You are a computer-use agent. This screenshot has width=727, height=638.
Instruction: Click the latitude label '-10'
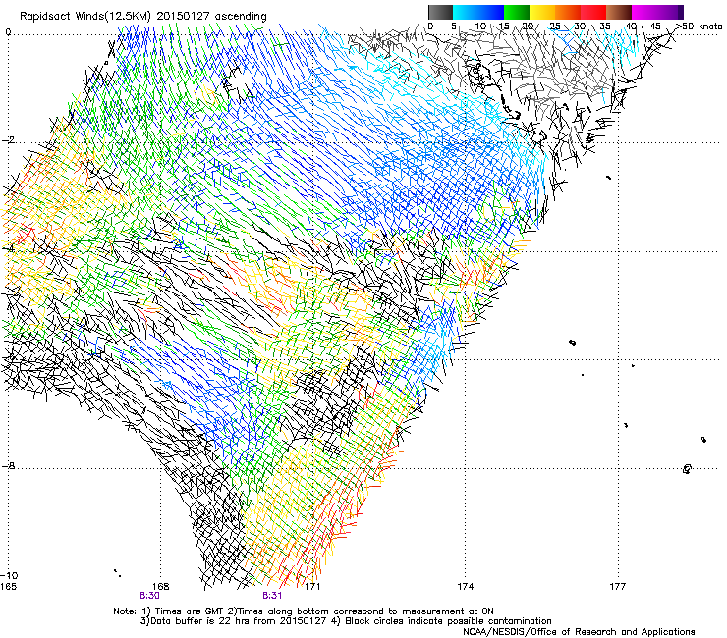pyautogui.click(x=9, y=575)
